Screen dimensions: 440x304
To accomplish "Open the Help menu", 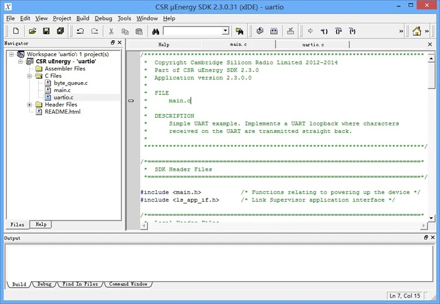I will coord(169,19).
